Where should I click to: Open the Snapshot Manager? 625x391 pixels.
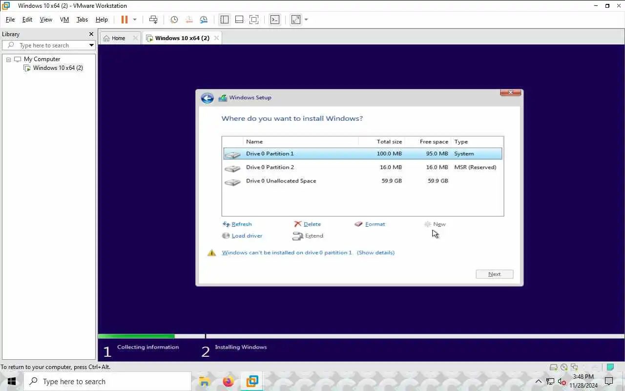point(204,20)
